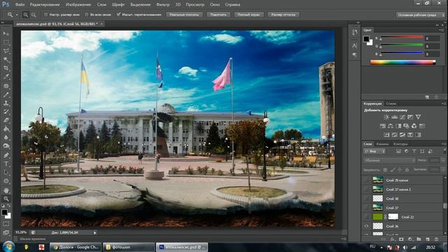Screen dimensions: 448x252
Task: Add a Brightness/Contrast adjustment
Action: [x=386, y=117]
